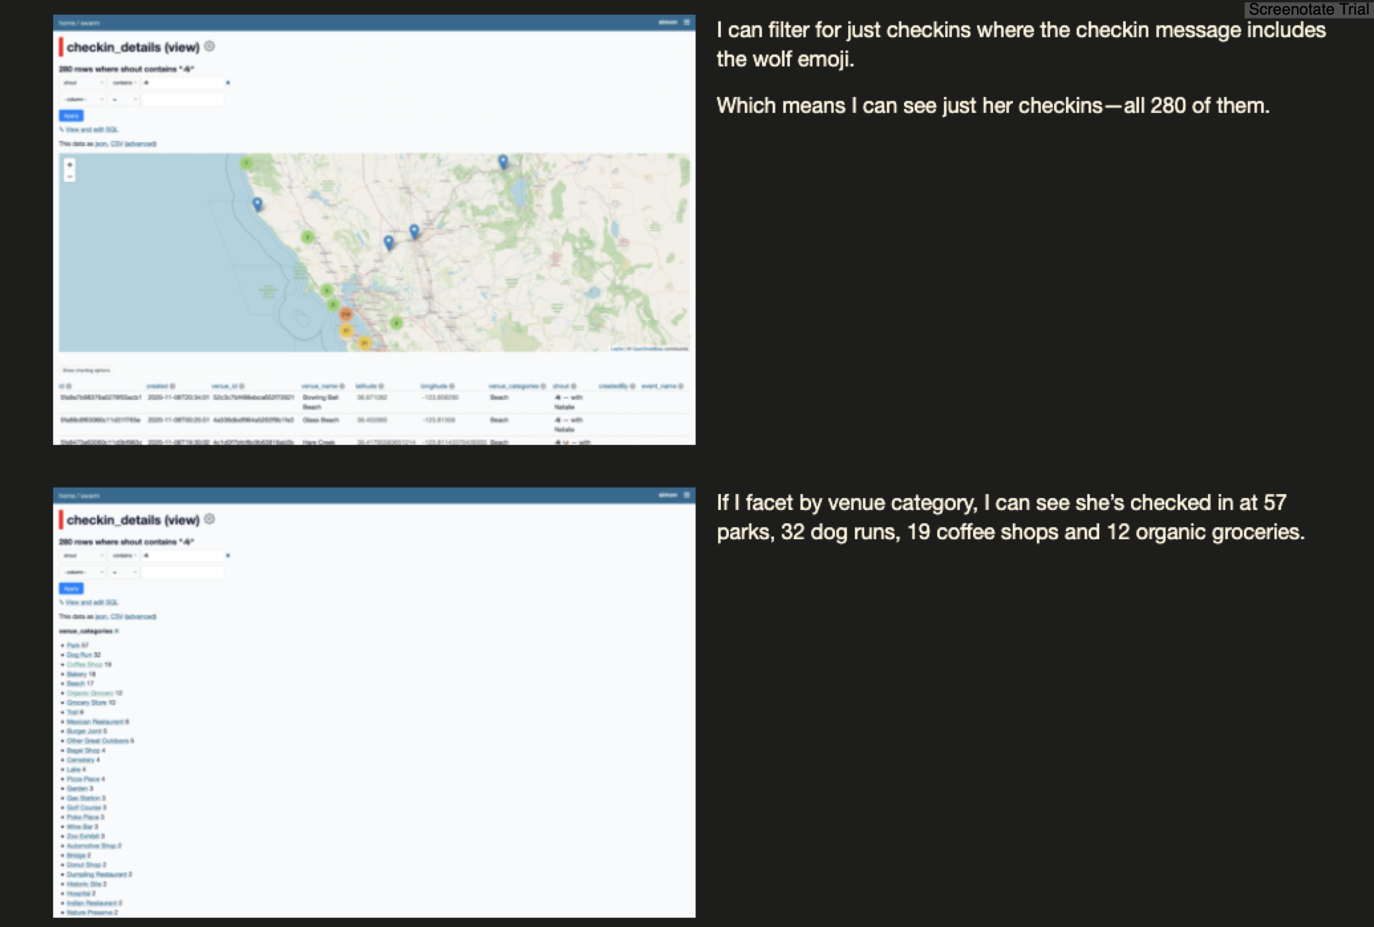
Task: Open the latitude column gear icon
Action: 381,386
